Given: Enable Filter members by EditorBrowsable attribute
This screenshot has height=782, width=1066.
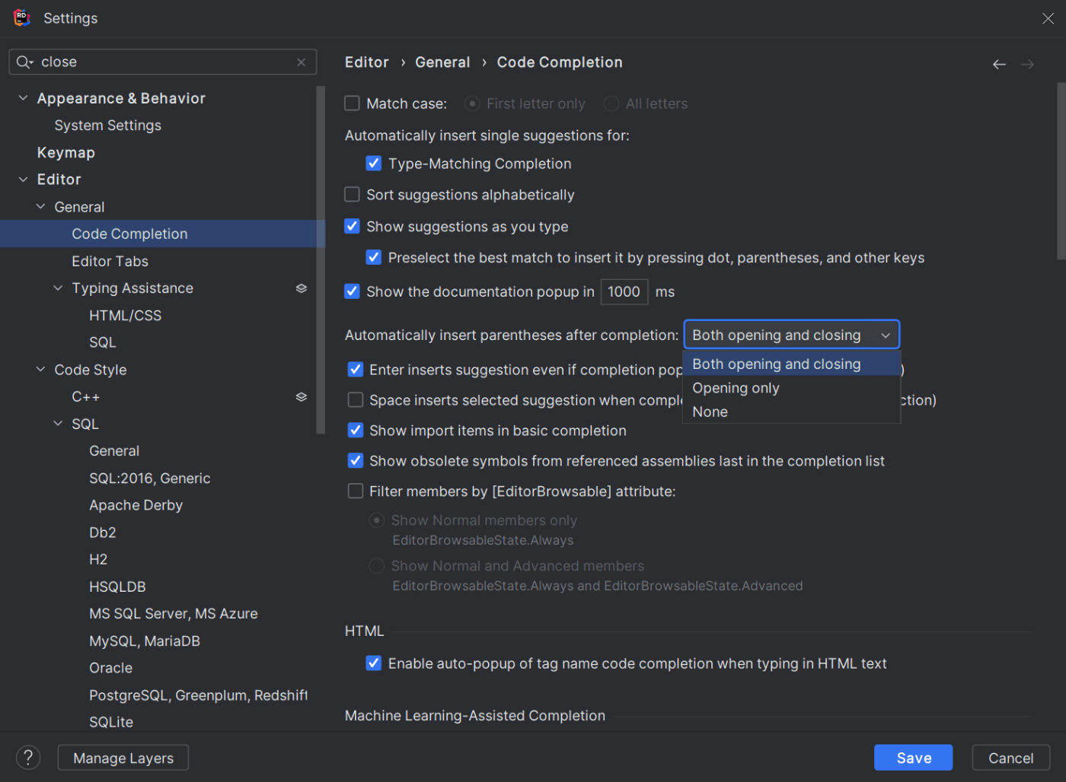Looking at the screenshot, I should coord(355,491).
